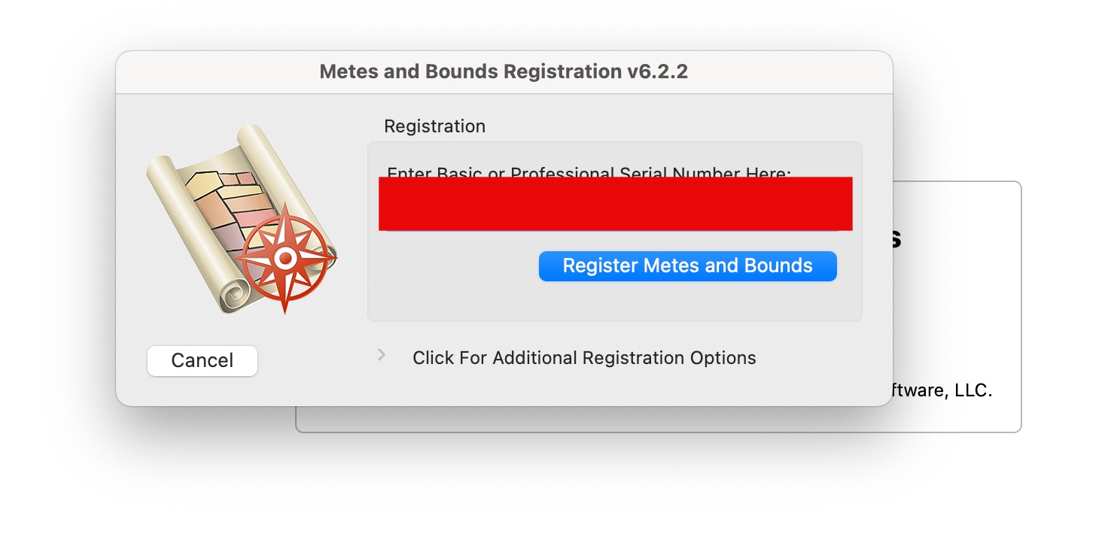Click the 'ftware, LLC.' text in background window
Image resolution: width=1108 pixels, height=534 pixels.
[942, 391]
